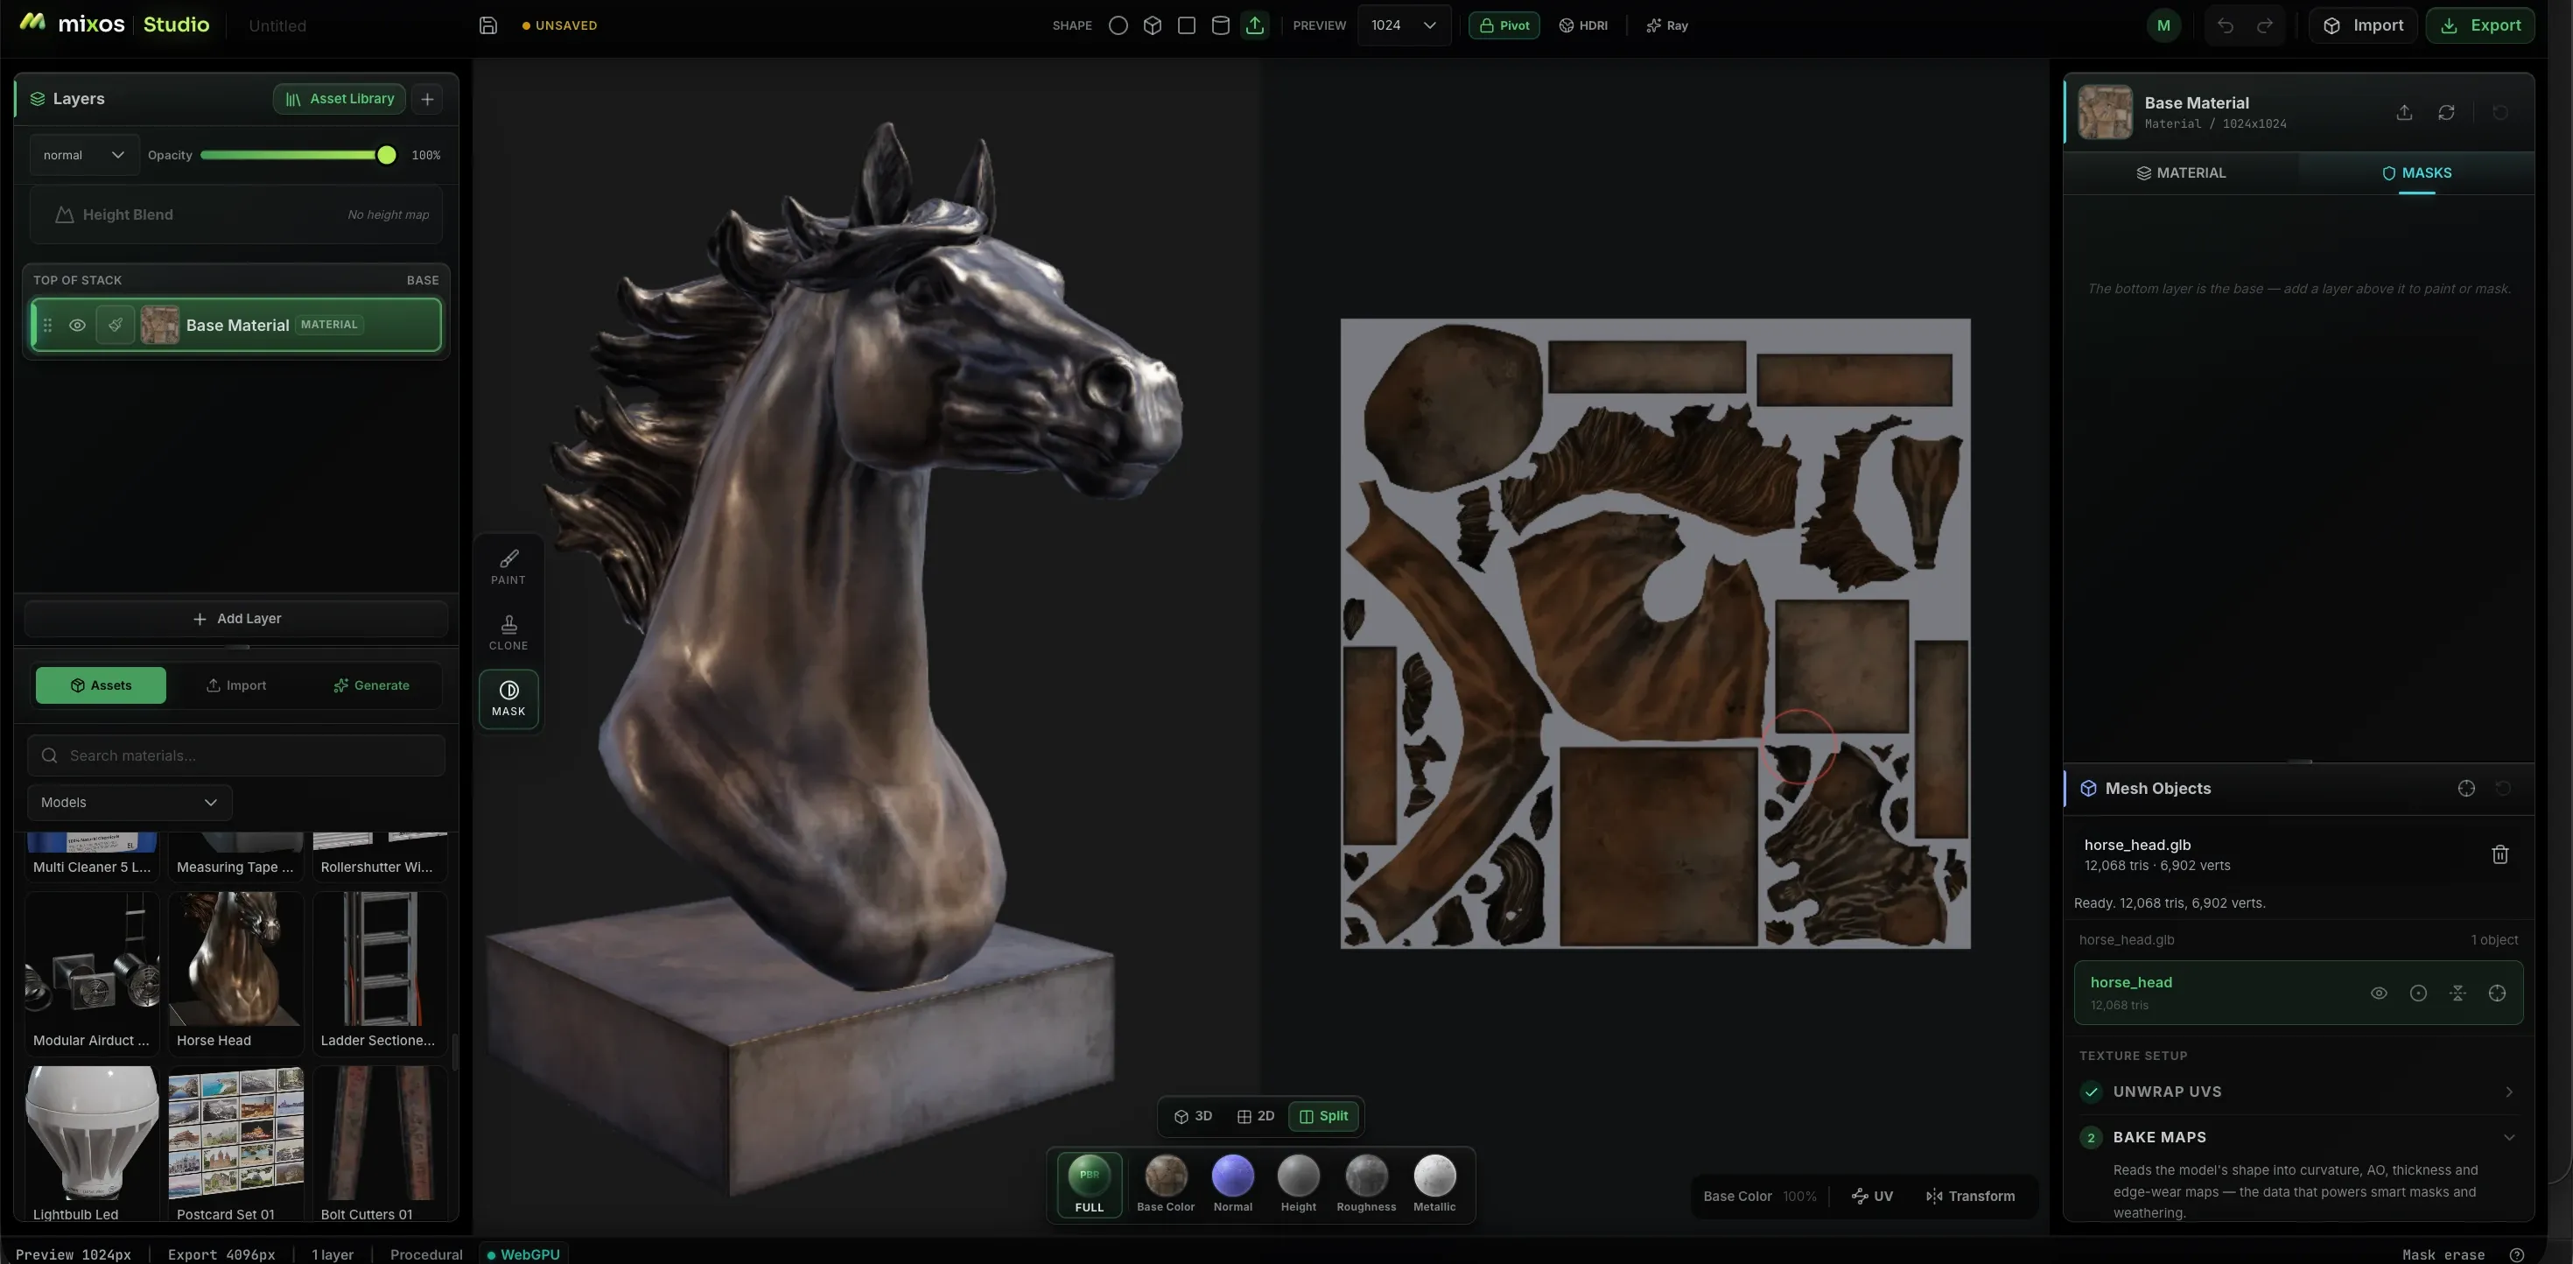Click the horse_head isolate circle icon
Image resolution: width=2573 pixels, height=1264 pixels.
[x=2418, y=993]
